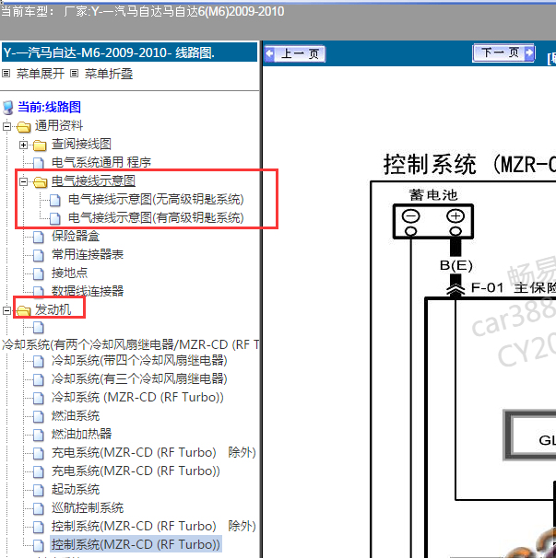
Task: Click page icon beside 无高级钥匙系统 entry
Action: (55, 201)
